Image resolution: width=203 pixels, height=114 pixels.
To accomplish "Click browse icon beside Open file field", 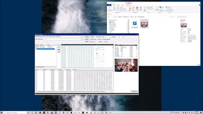I will [82, 37].
